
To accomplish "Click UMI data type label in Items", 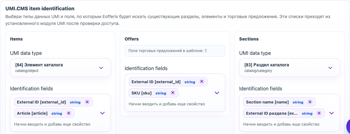I will pyautogui.click(x=26, y=53).
